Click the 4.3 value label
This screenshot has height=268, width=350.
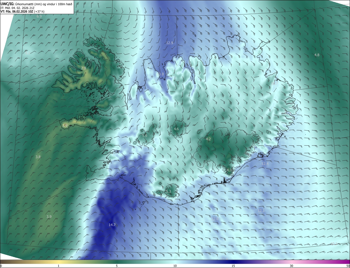pyautogui.click(x=229, y=170)
